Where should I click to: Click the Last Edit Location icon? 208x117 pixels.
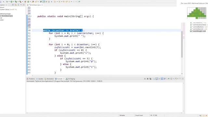(64, 2)
